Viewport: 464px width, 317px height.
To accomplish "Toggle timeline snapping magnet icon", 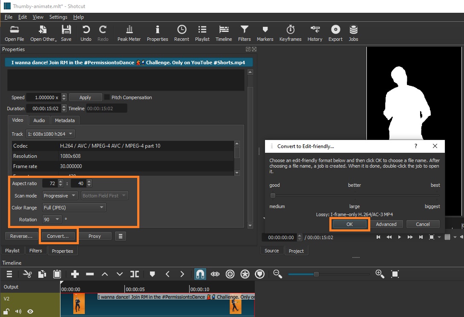I will (x=200, y=274).
